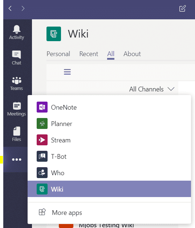Image resolution: width=195 pixels, height=228 pixels.
Task: Choose Who from the apps list
Action: point(109,173)
